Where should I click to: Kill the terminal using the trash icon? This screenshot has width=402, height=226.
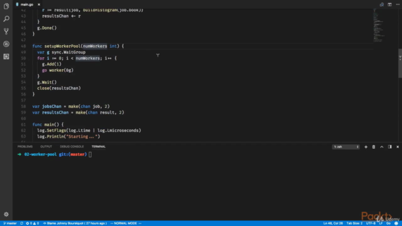tap(374, 147)
